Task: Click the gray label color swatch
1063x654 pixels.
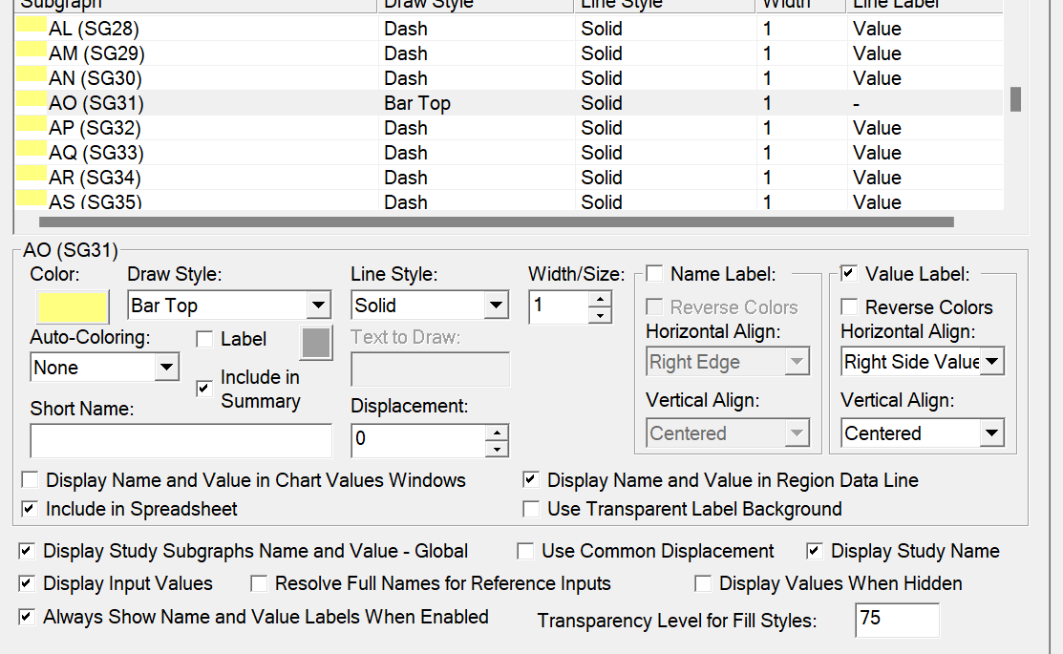Action: click(317, 343)
